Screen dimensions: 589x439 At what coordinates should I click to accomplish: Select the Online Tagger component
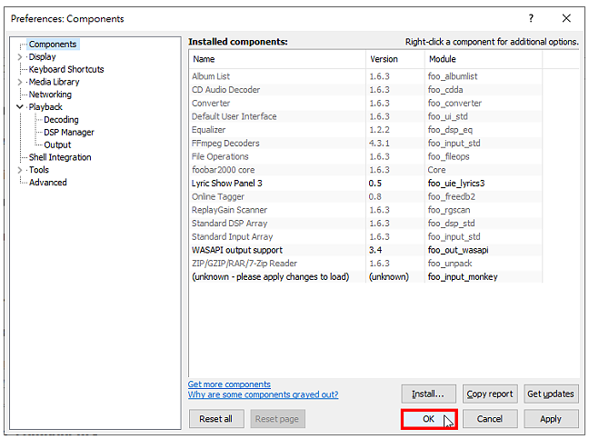pyautogui.click(x=365, y=197)
